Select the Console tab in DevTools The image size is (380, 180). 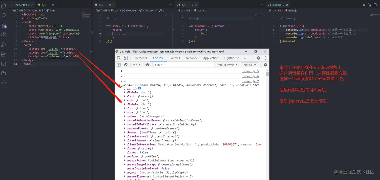(158, 58)
